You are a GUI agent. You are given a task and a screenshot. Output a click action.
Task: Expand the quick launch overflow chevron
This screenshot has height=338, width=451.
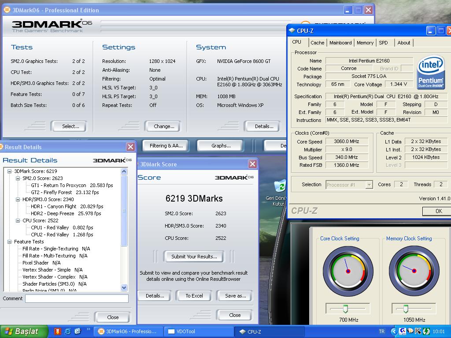tap(88, 329)
